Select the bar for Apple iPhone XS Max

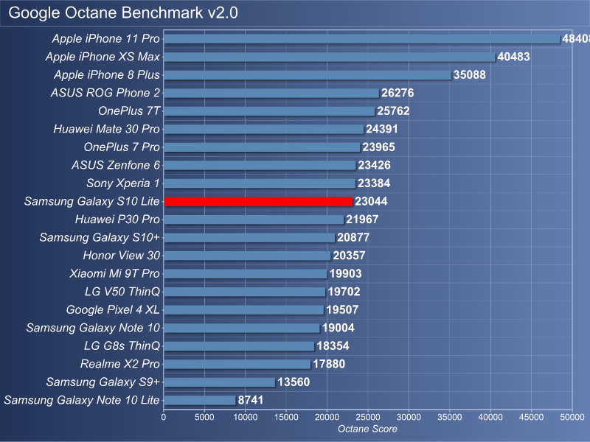(x=330, y=57)
